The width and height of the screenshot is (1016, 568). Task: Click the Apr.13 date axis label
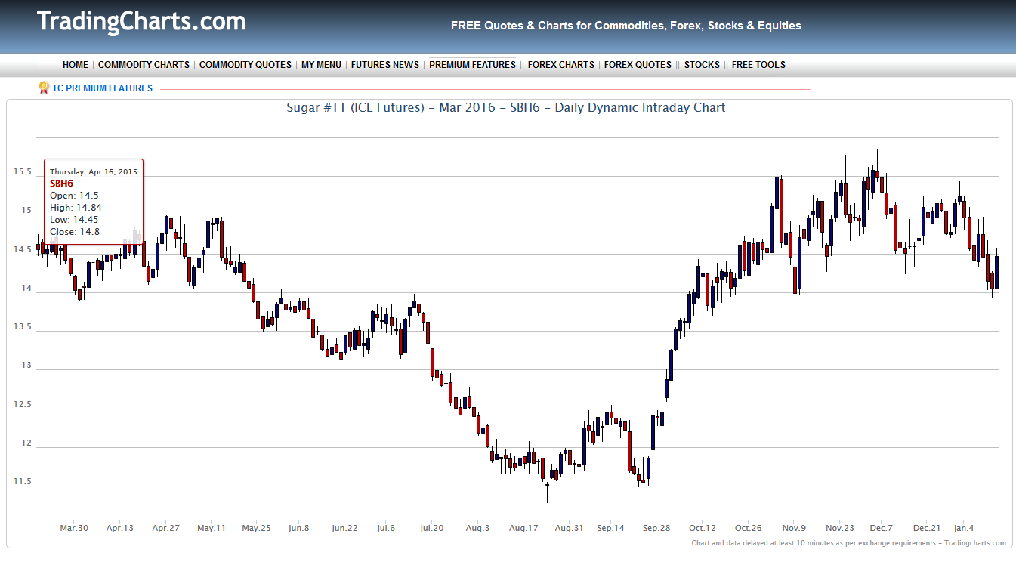[x=119, y=529]
